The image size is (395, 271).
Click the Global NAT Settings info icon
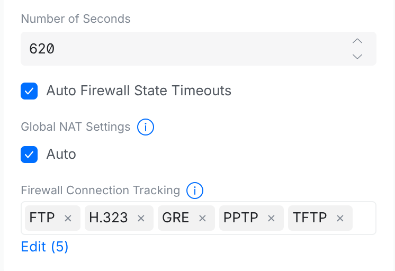tap(146, 127)
